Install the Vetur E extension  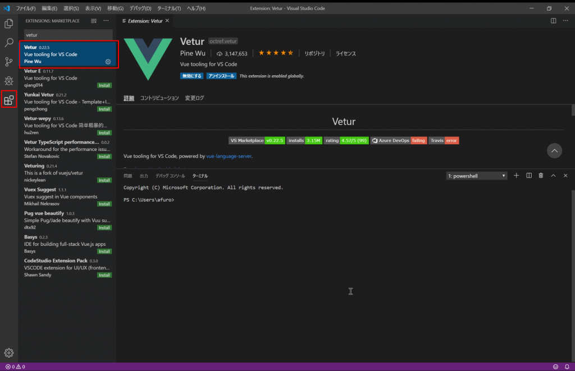point(104,85)
